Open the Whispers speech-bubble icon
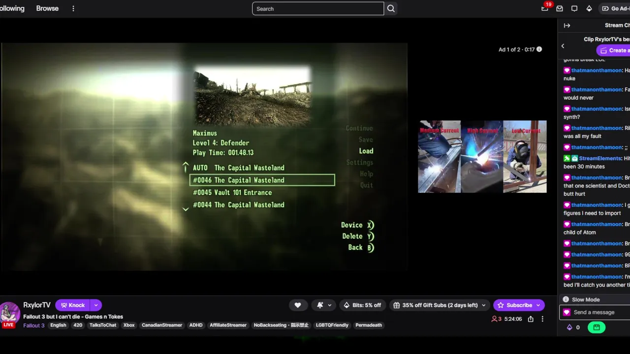Image resolution: width=630 pixels, height=354 pixels. 574,8
